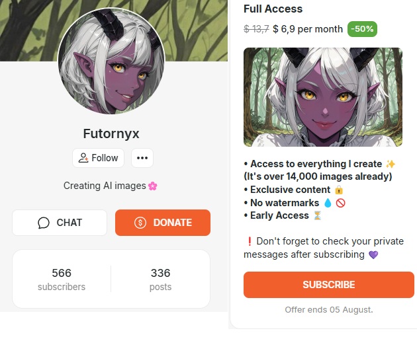The width and height of the screenshot is (417, 341).
Task: Click the round profile avatar picture
Action: click(111, 61)
